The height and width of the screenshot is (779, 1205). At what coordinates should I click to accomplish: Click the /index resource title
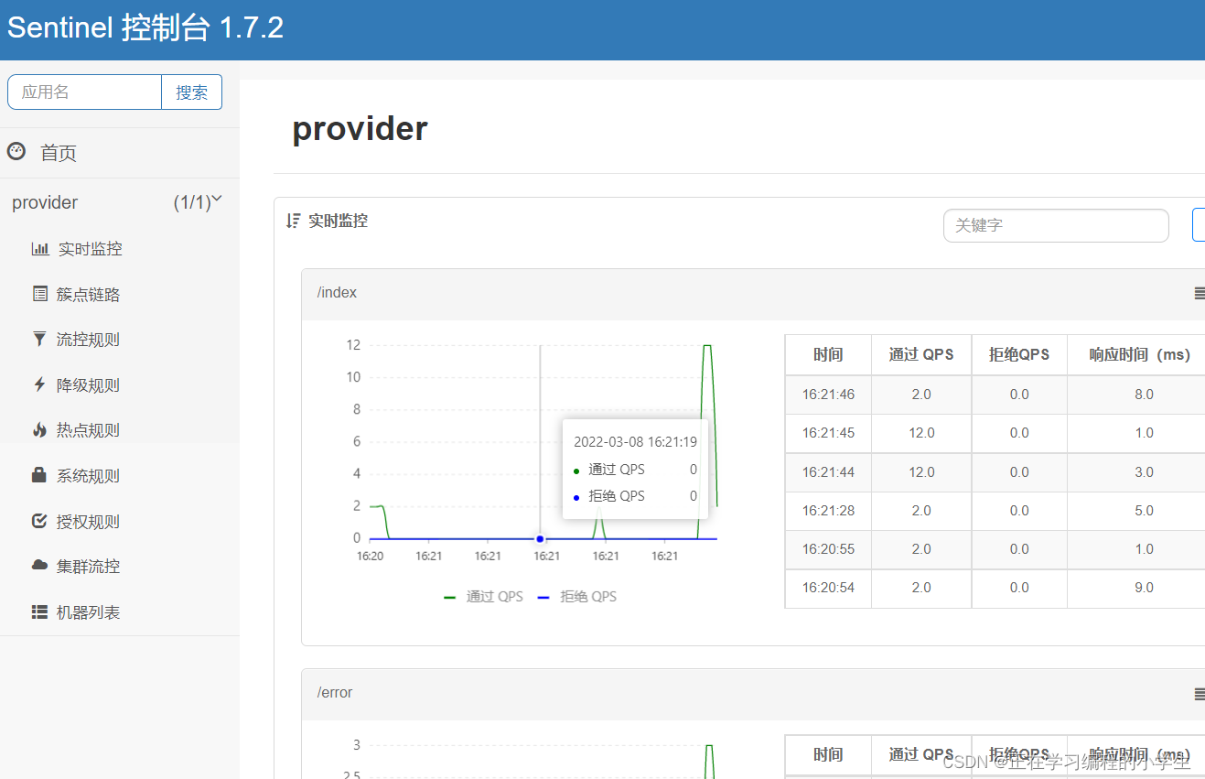click(x=337, y=293)
